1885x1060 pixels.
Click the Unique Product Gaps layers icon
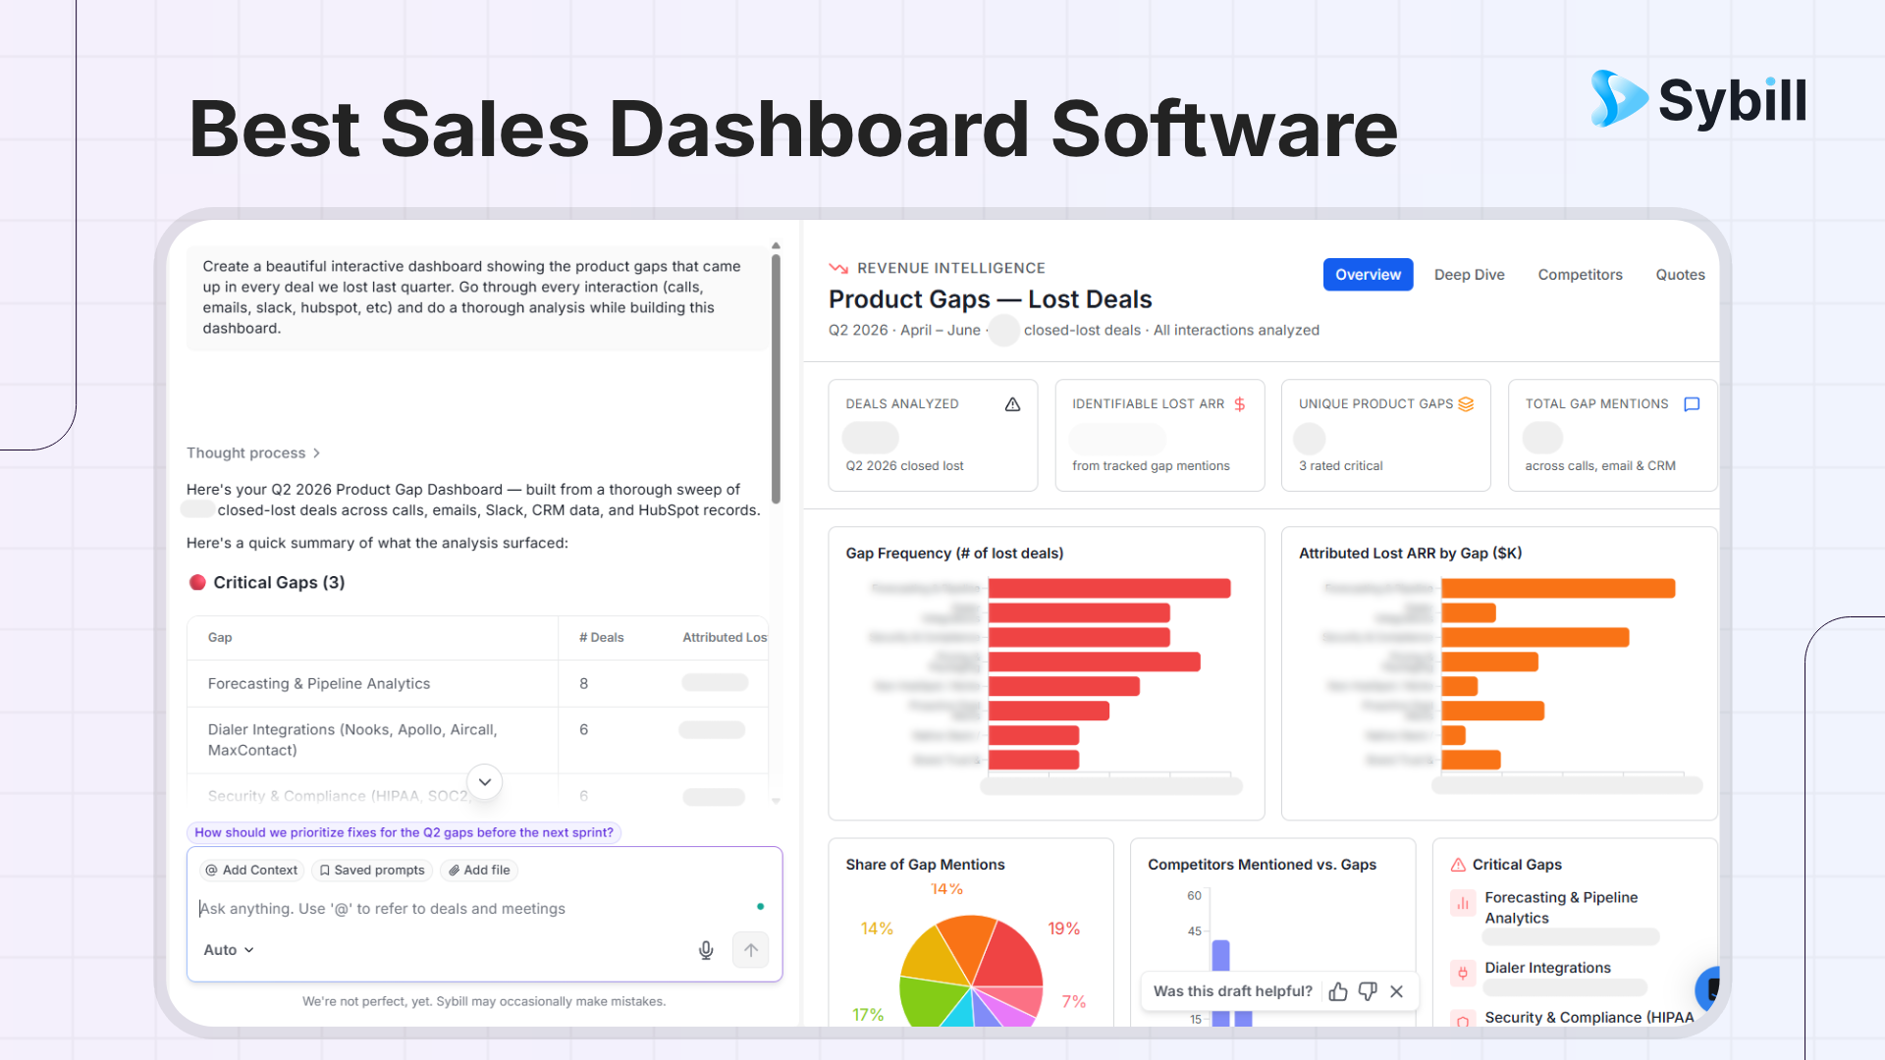[1466, 404]
